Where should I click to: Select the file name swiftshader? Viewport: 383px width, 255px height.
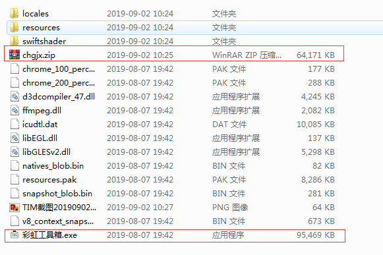coord(44,42)
